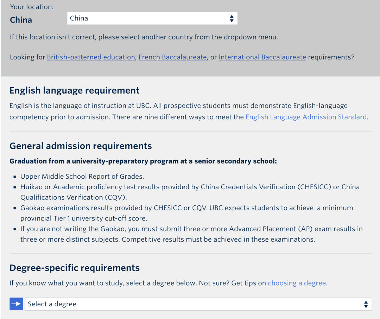Expand the 'Select a degree' dropdown
The height and width of the screenshot is (319, 380).
[x=194, y=304]
